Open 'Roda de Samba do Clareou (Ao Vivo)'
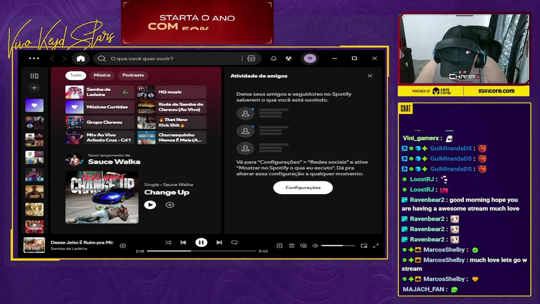 [x=172, y=107]
